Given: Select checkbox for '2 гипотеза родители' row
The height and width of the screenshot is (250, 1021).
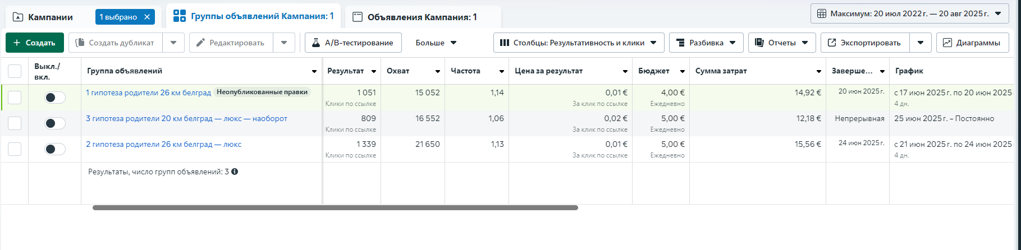Looking at the screenshot, I should tap(15, 149).
